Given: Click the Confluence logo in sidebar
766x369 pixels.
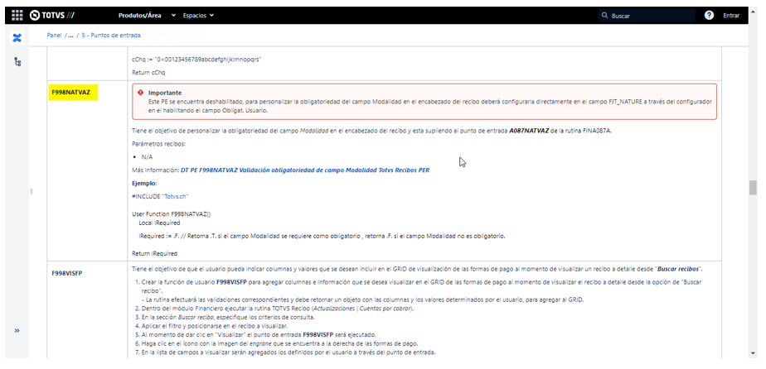Looking at the screenshot, I should [x=17, y=38].
